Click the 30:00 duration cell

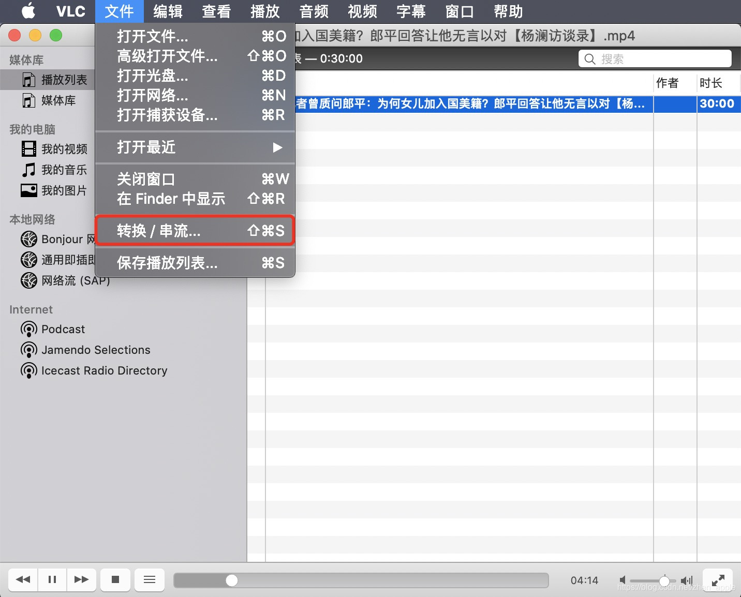(717, 103)
